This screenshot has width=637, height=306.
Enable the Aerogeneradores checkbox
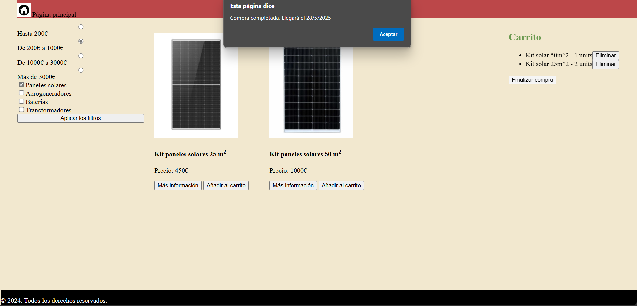[x=22, y=93]
